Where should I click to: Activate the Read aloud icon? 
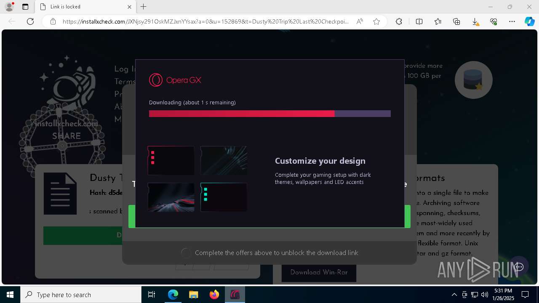pos(360,21)
